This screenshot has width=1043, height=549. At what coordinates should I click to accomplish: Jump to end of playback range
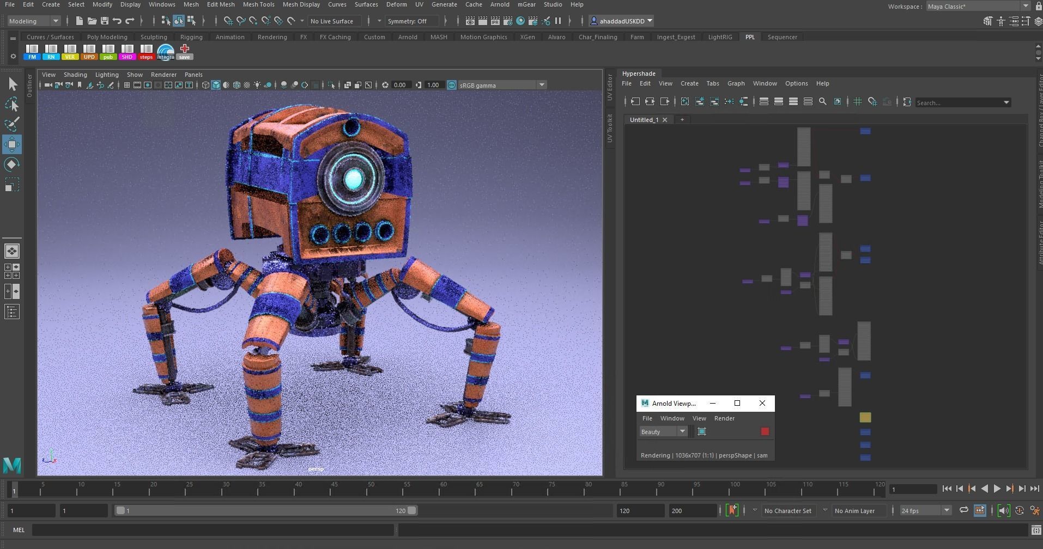1034,489
